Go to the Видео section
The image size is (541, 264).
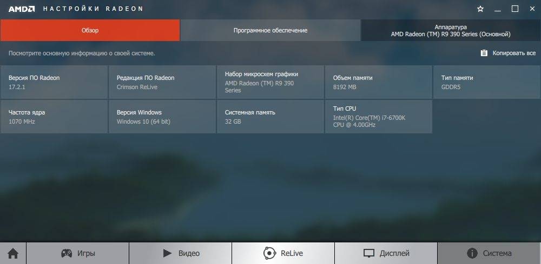tap(181, 253)
